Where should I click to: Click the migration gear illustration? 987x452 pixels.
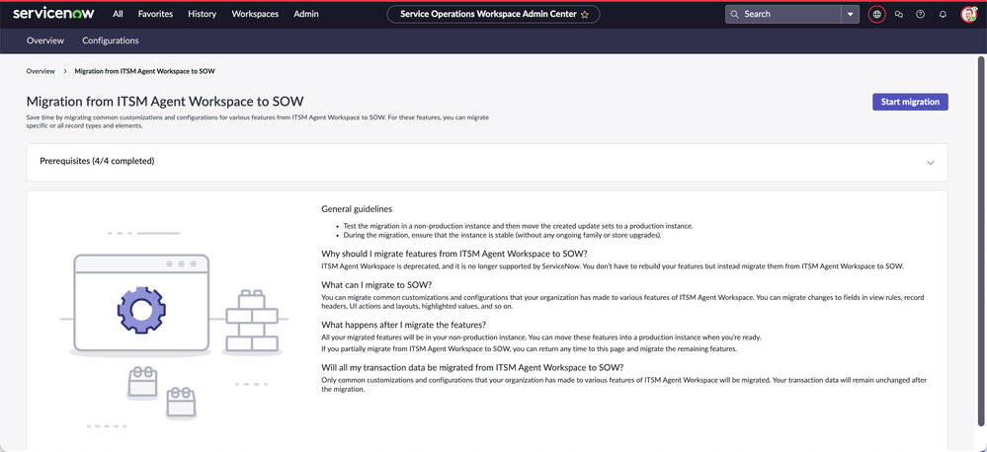141,308
